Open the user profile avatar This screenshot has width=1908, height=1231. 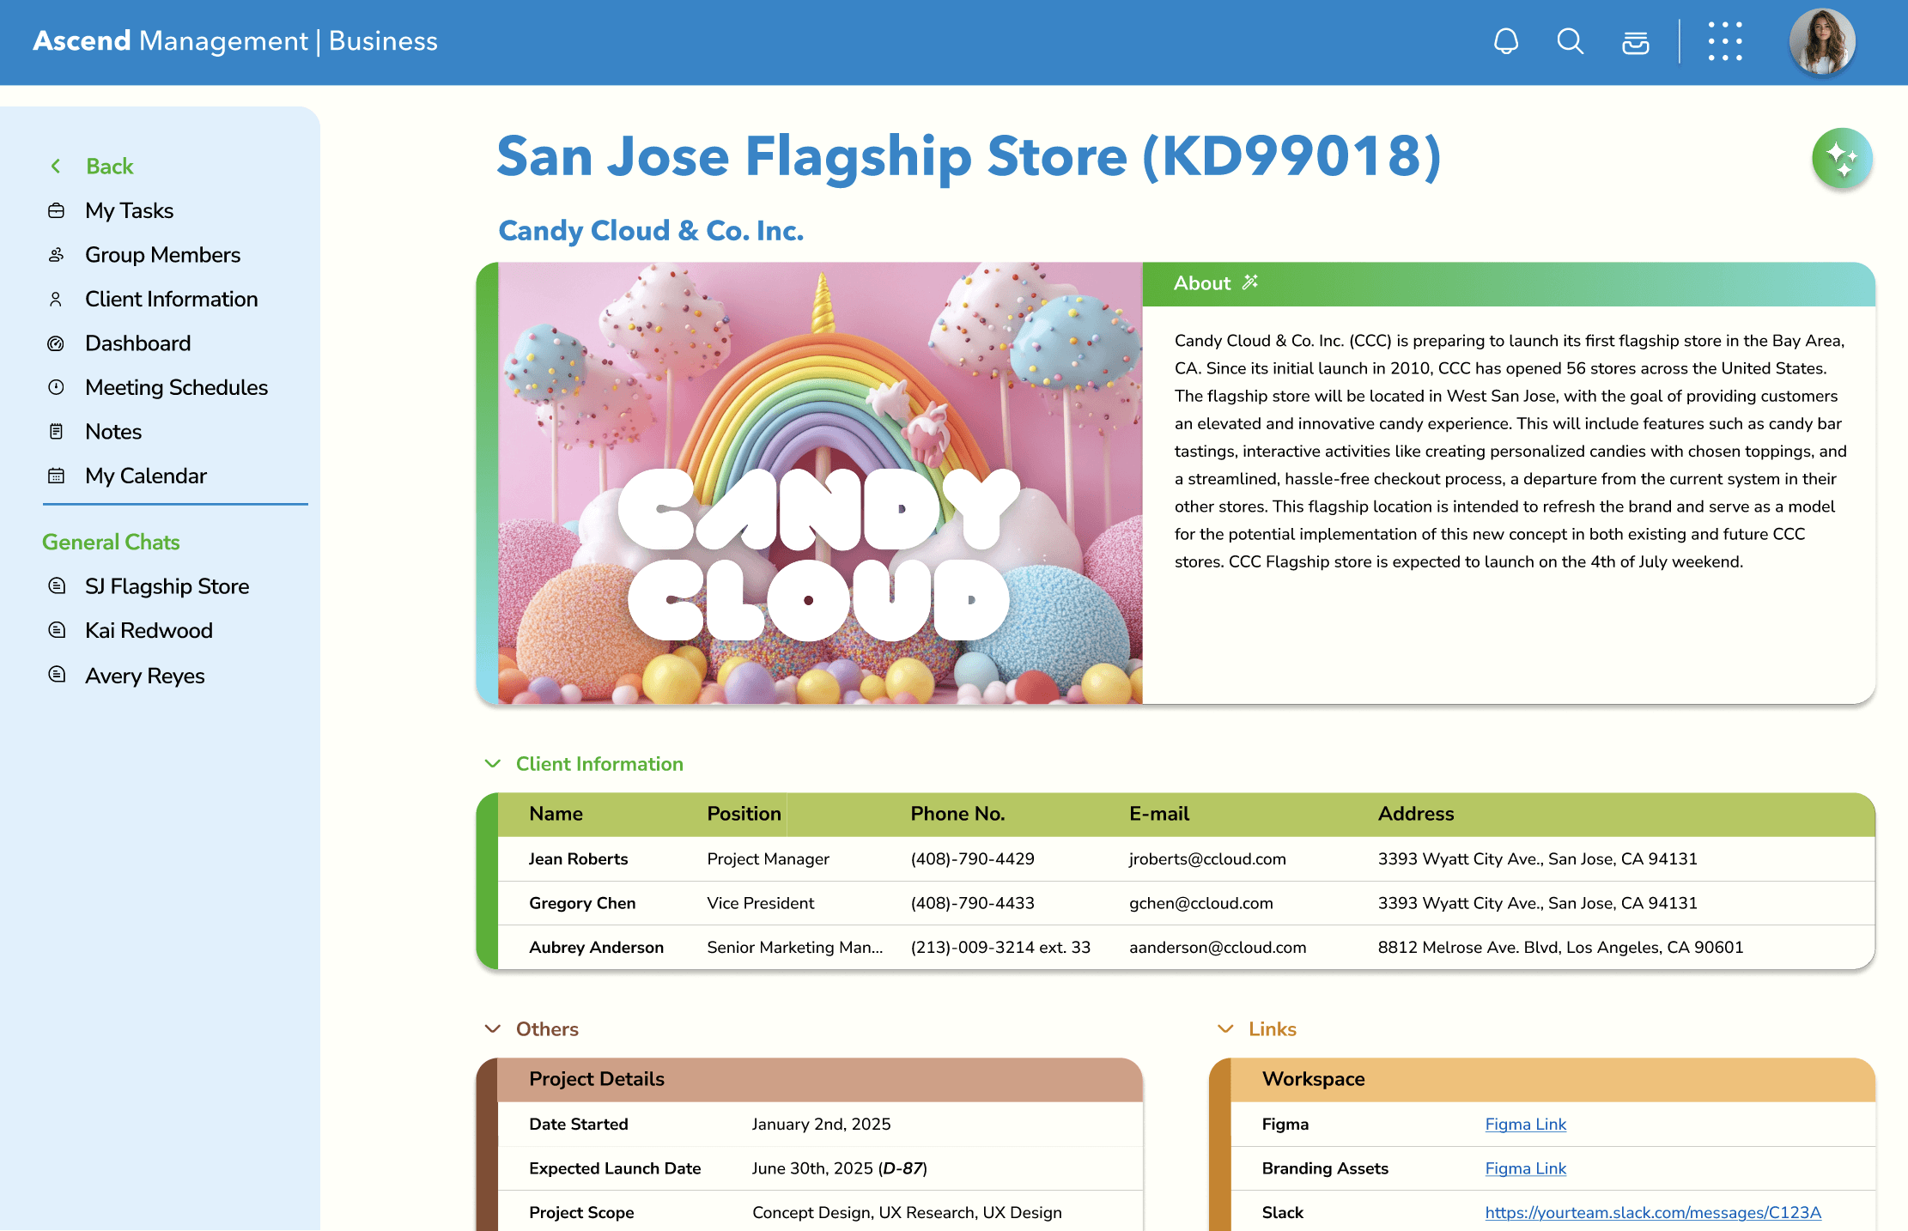click(x=1821, y=41)
